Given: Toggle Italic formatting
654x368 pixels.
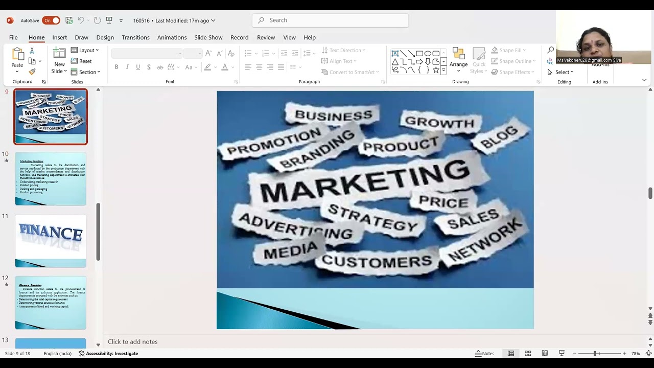Looking at the screenshot, I should (127, 67).
